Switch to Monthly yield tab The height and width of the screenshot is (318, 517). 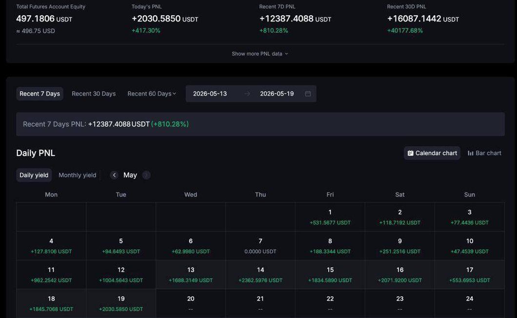pos(78,175)
